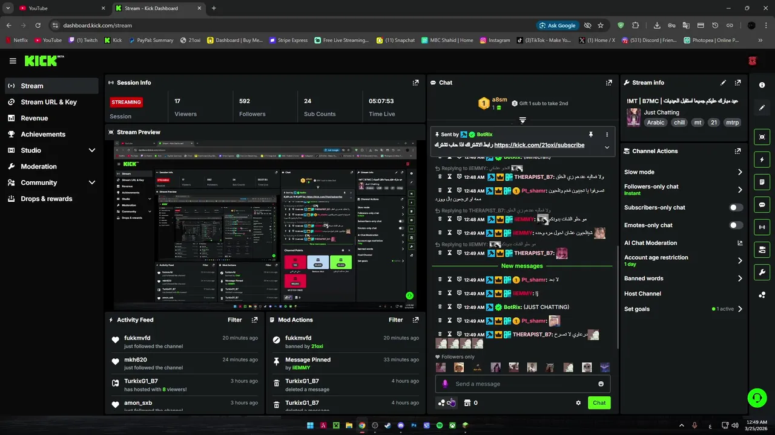Pop out the Activity Feed panel
775x435 pixels.
[254, 320]
